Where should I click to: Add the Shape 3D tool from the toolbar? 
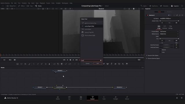tap(108, 64)
